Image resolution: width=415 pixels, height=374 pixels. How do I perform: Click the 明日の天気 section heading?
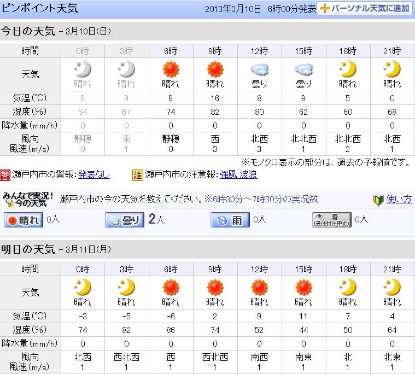[x=28, y=249]
